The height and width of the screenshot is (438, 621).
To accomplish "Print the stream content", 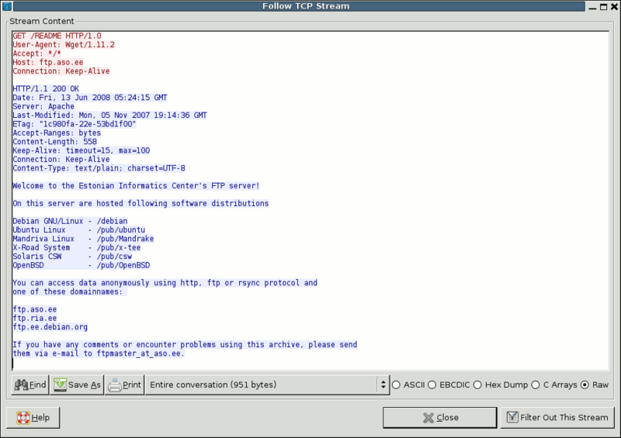I will [124, 385].
